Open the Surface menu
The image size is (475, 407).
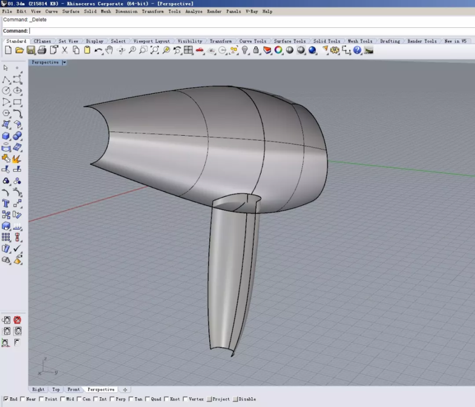coord(71,12)
